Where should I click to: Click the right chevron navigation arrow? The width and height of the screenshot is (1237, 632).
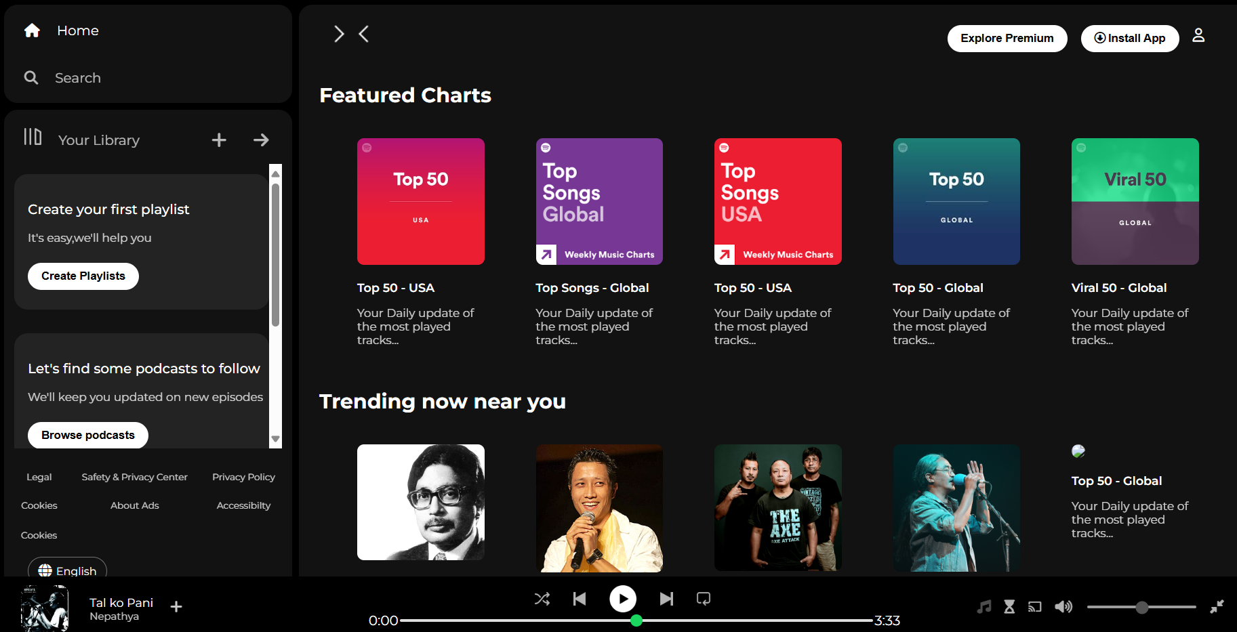[339, 34]
